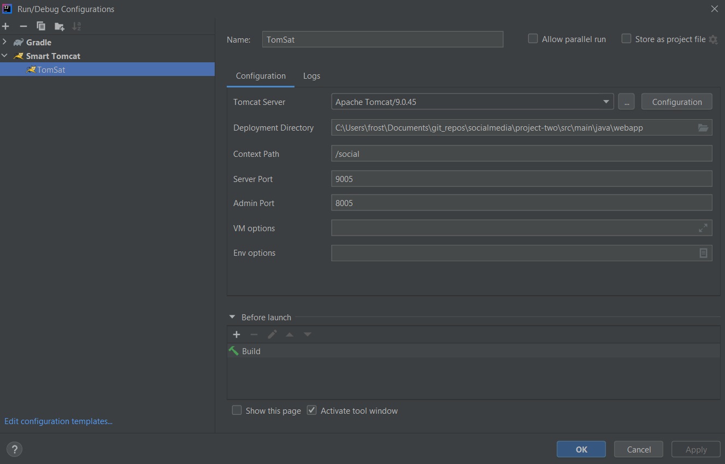725x464 pixels.
Task: Copy the selected run configuration
Action: [x=40, y=26]
